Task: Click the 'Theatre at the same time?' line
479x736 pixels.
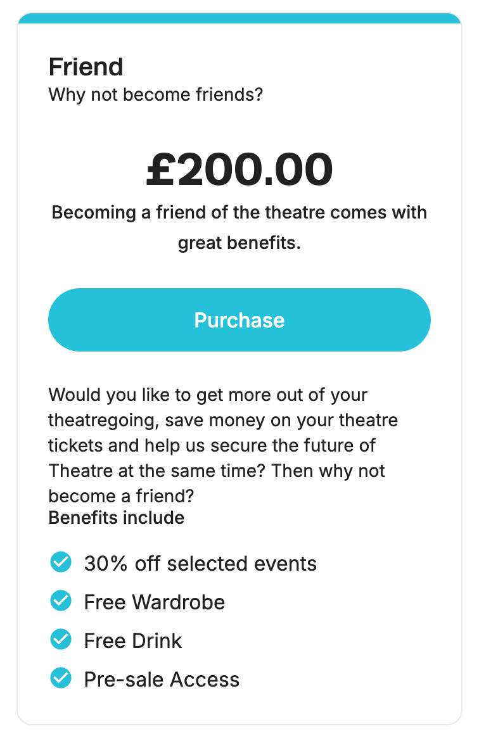Action: point(217,471)
